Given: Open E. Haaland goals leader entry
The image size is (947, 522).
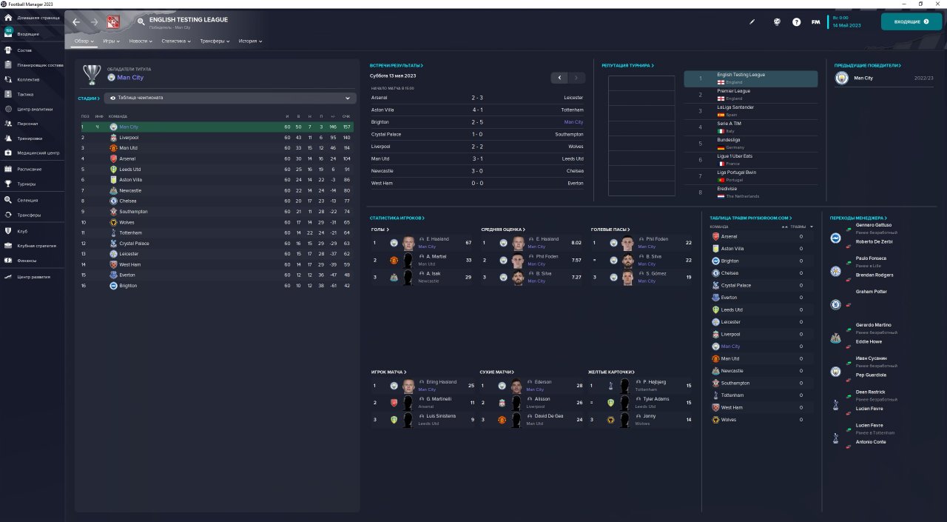Looking at the screenshot, I should 422,242.
